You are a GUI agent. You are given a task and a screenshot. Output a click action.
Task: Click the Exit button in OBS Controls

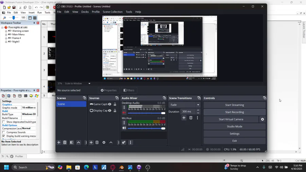235,141
